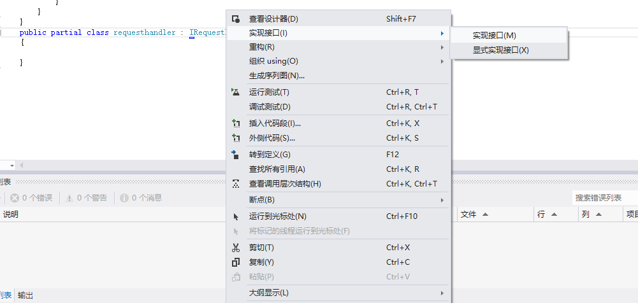Choose 剪切(T) menu entry
638x303 pixels.
coord(338,248)
